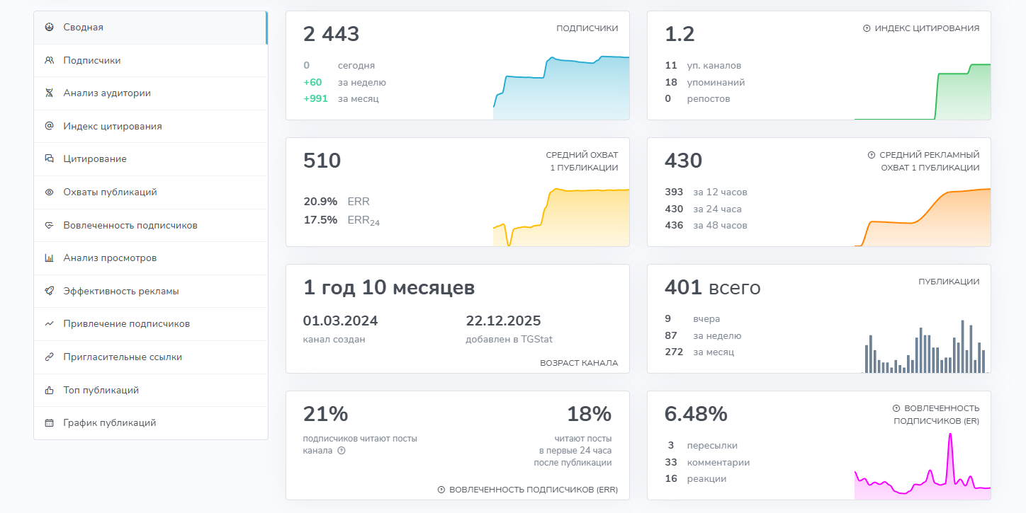Image resolution: width=1026 pixels, height=513 pixels.
Task: Click the Сводная sidebar icon
Action: tap(49, 28)
